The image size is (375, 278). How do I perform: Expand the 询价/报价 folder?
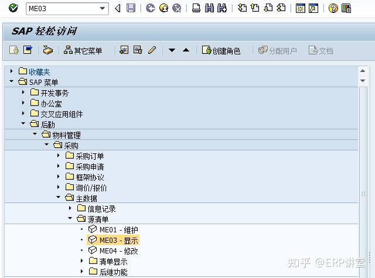tap(59, 187)
